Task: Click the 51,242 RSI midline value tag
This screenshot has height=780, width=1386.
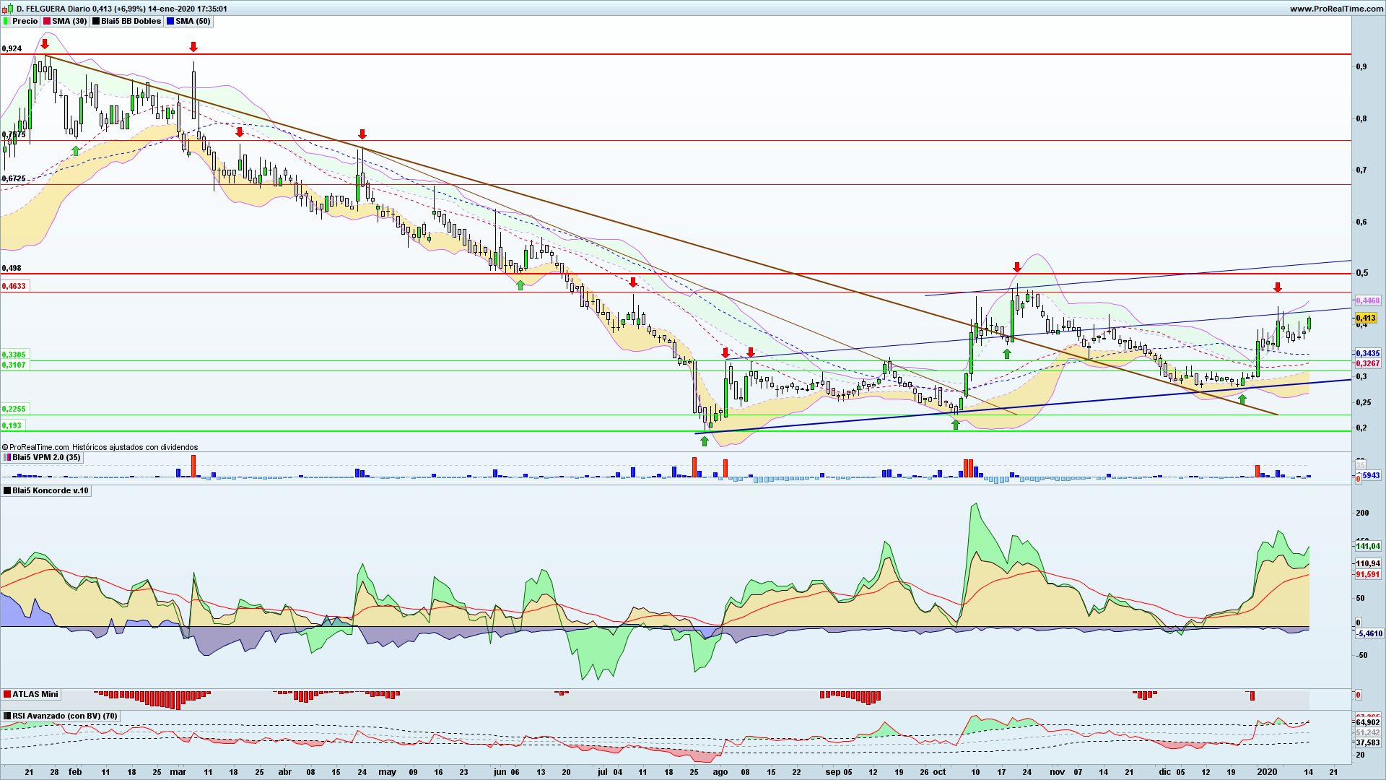Action: [x=1368, y=732]
